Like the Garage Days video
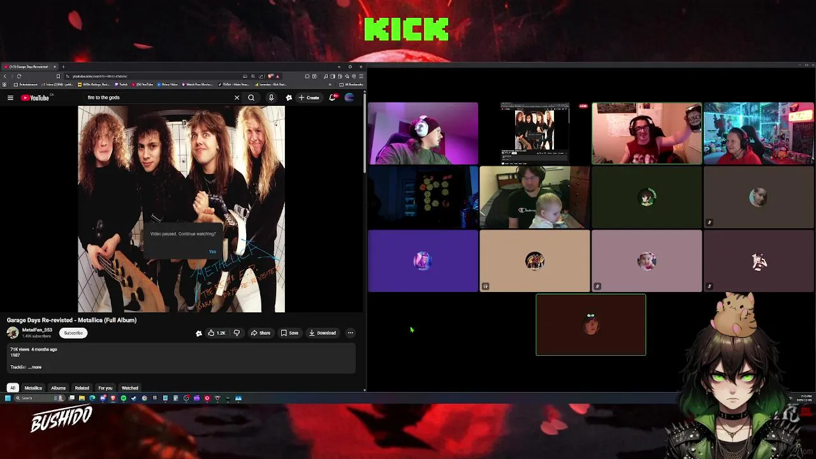The width and height of the screenshot is (816, 459). [216, 333]
